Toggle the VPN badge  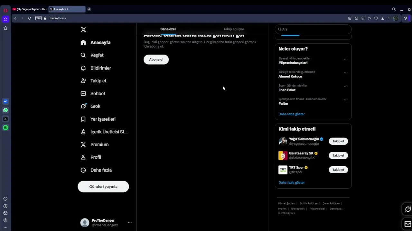[x=38, y=18]
